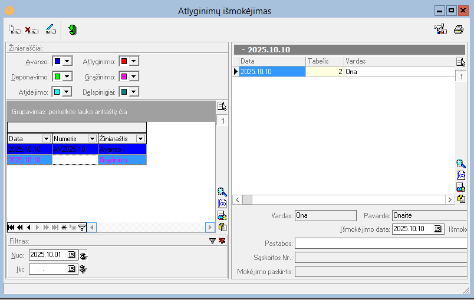Click the Atlyginimo red color swatch
The width and height of the screenshot is (474, 300).
(124, 62)
